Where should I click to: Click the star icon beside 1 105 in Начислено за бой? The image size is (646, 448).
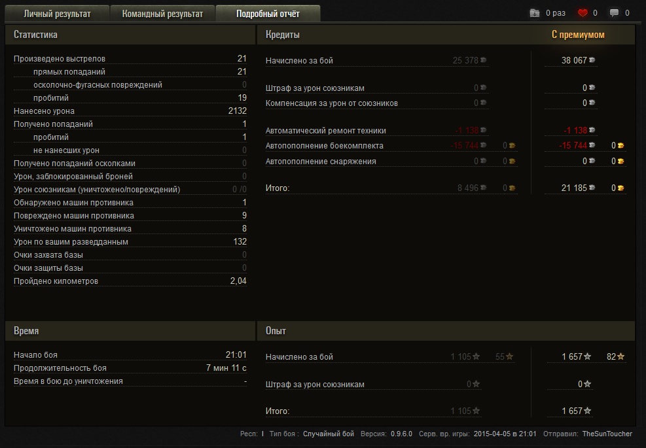[476, 356]
